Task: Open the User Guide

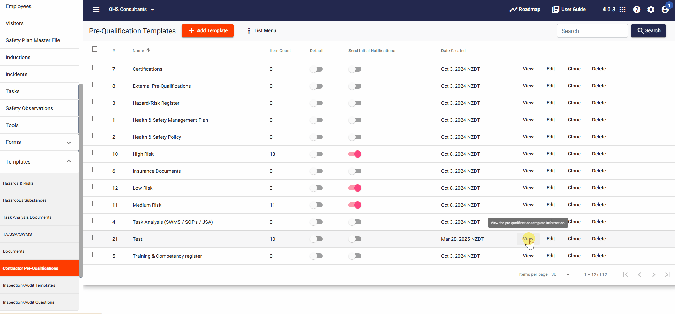Action: point(569,10)
